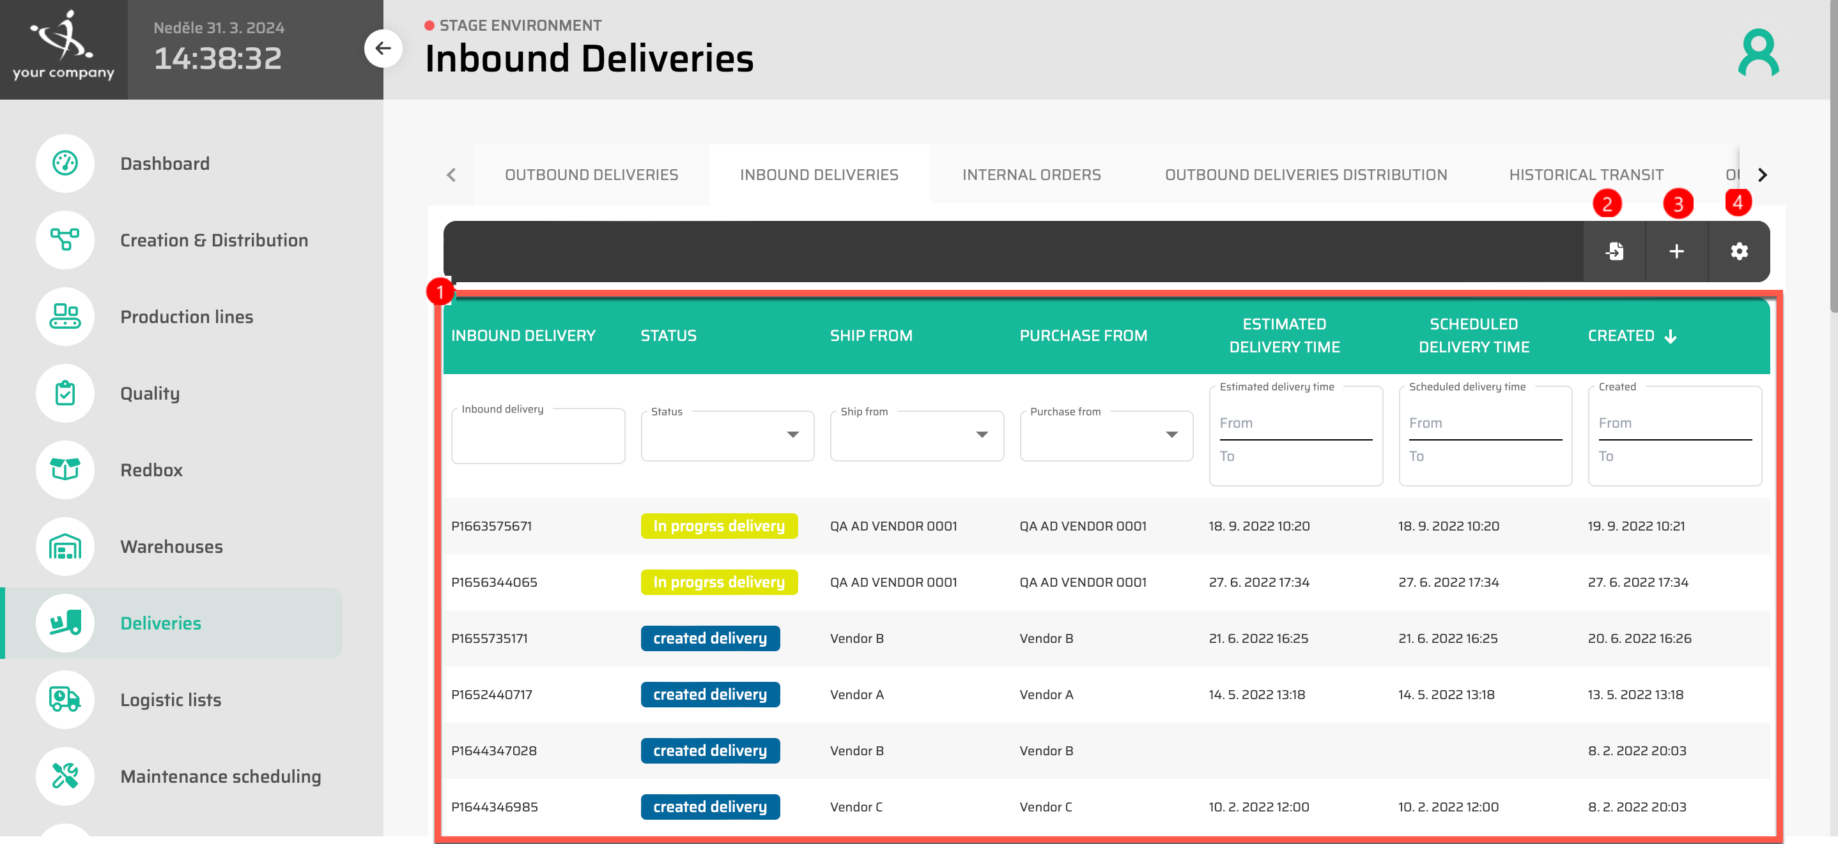Expand the Ship from dropdown

click(x=982, y=435)
